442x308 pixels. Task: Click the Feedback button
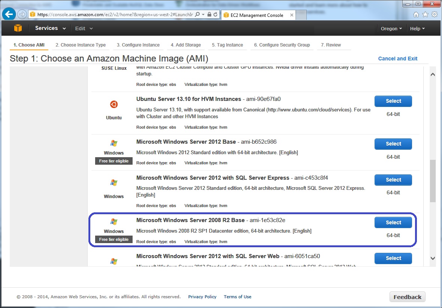point(407,297)
